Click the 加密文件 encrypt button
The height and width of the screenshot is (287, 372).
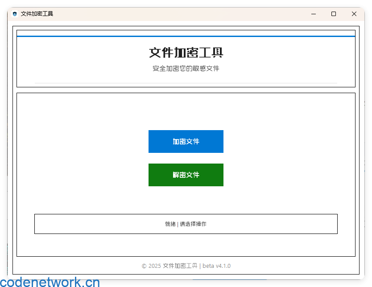186,141
